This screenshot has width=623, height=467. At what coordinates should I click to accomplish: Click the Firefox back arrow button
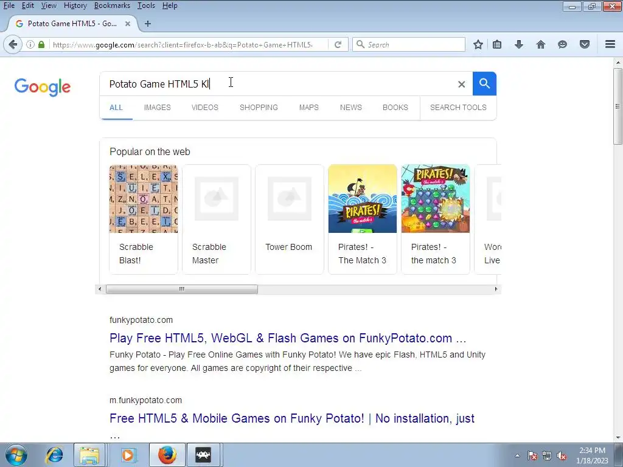13,44
